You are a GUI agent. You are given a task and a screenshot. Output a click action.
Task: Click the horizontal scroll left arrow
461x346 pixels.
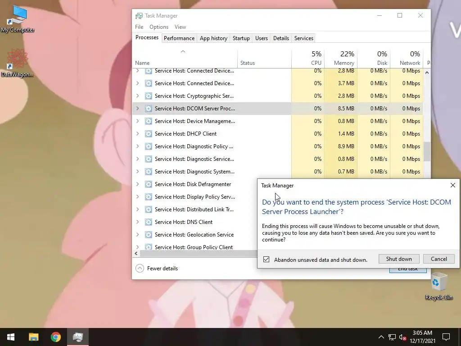(x=136, y=253)
